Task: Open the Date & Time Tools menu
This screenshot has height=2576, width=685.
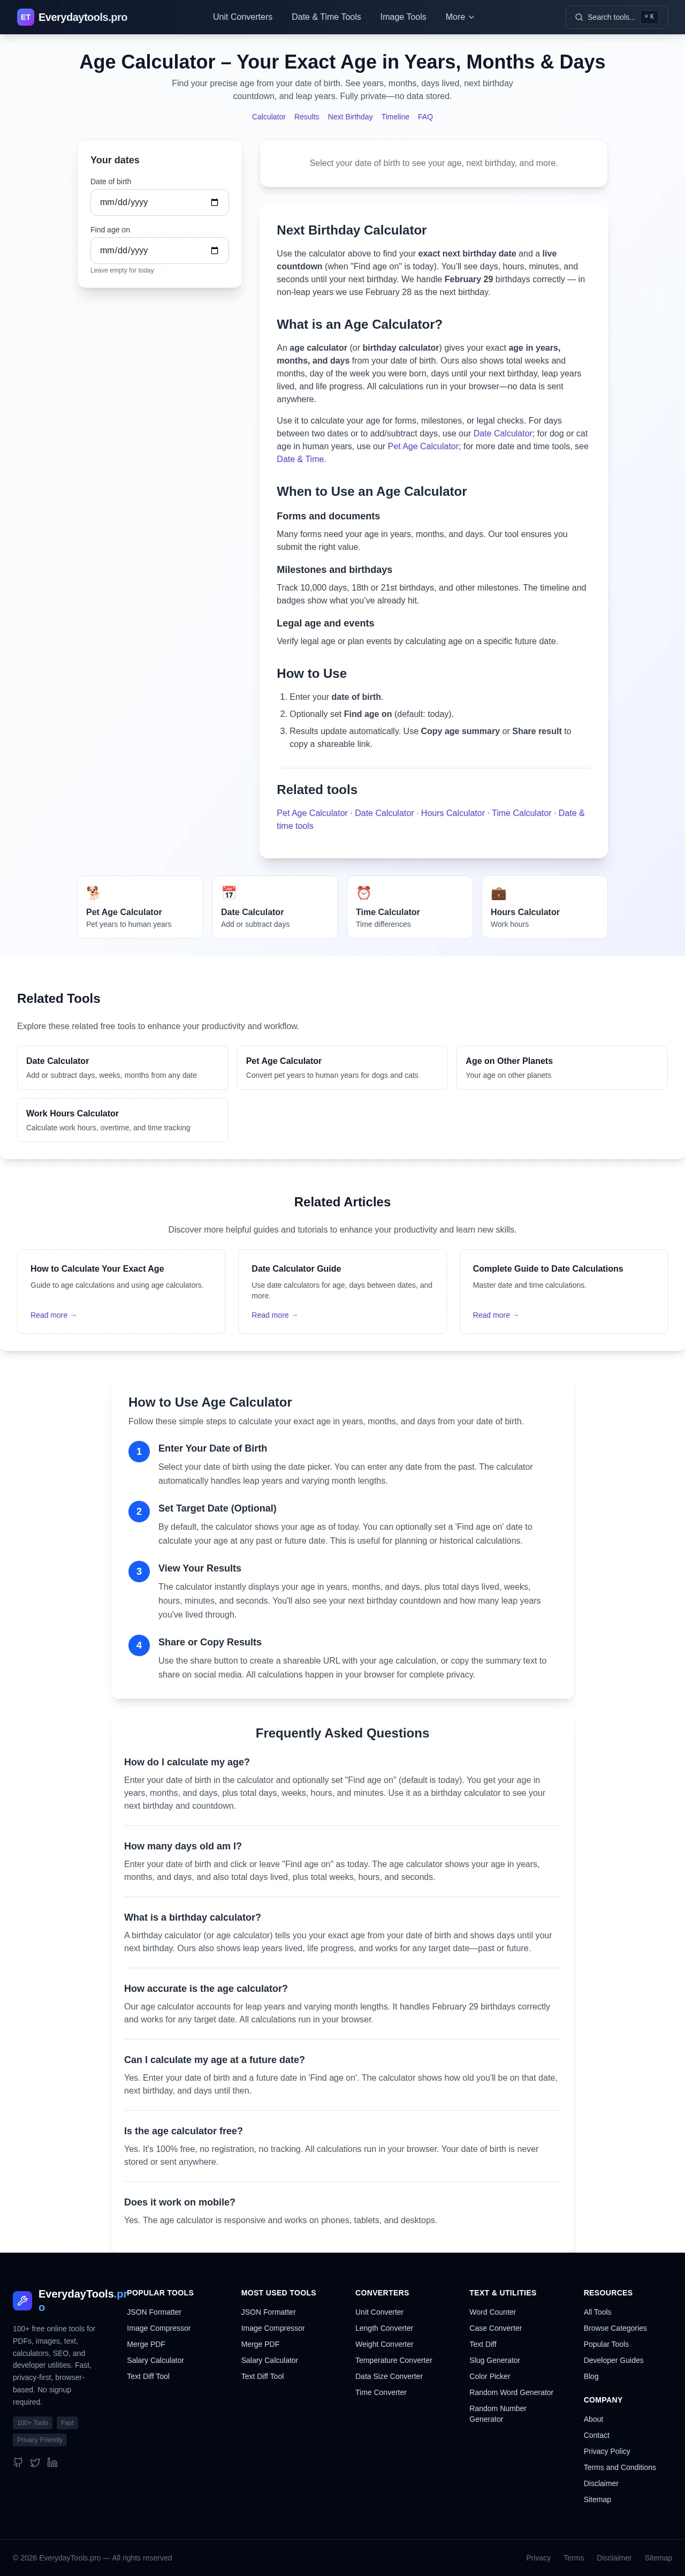Action: [x=326, y=17]
